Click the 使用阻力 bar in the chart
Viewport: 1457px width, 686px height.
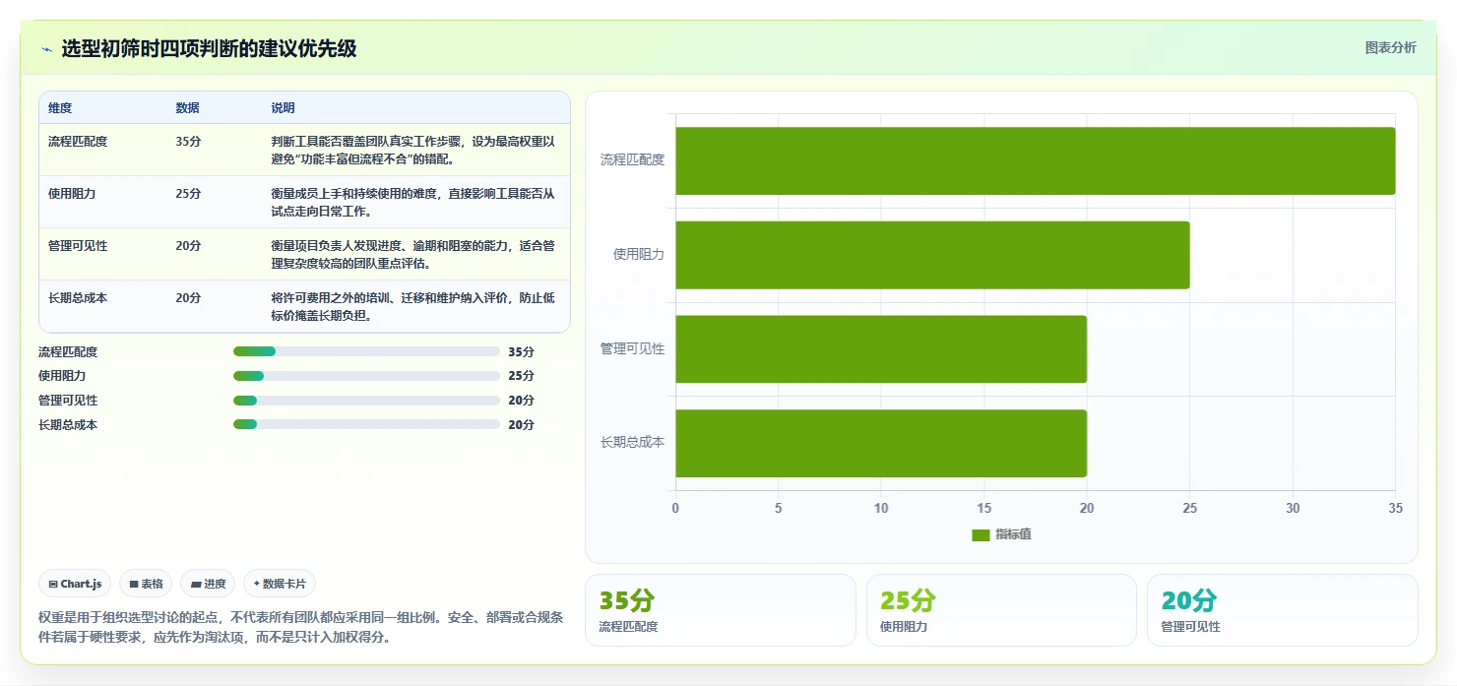932,255
